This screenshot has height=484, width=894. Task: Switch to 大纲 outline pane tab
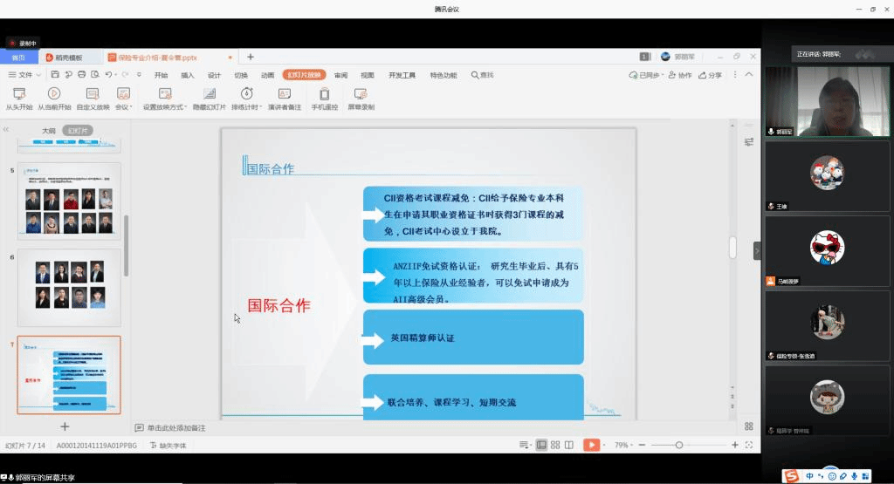click(x=49, y=130)
